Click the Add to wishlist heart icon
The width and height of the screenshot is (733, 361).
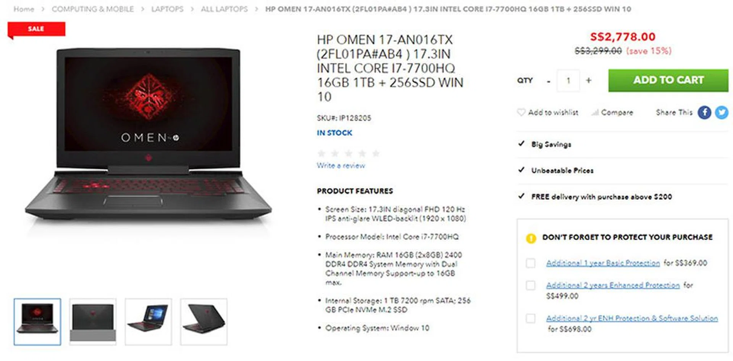pyautogui.click(x=521, y=112)
